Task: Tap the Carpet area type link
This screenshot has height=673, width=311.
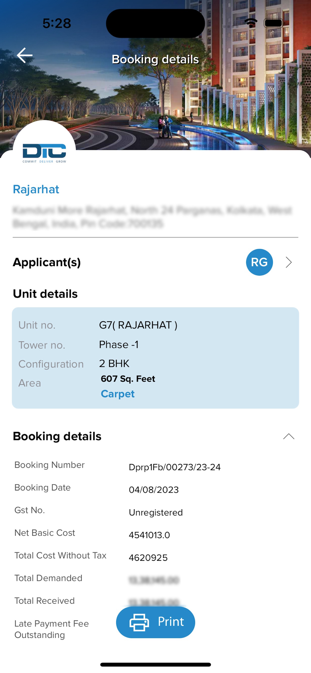Action: pos(117,394)
